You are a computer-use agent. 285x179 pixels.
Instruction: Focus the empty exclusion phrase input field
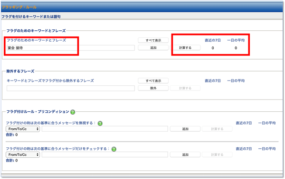click(71, 88)
